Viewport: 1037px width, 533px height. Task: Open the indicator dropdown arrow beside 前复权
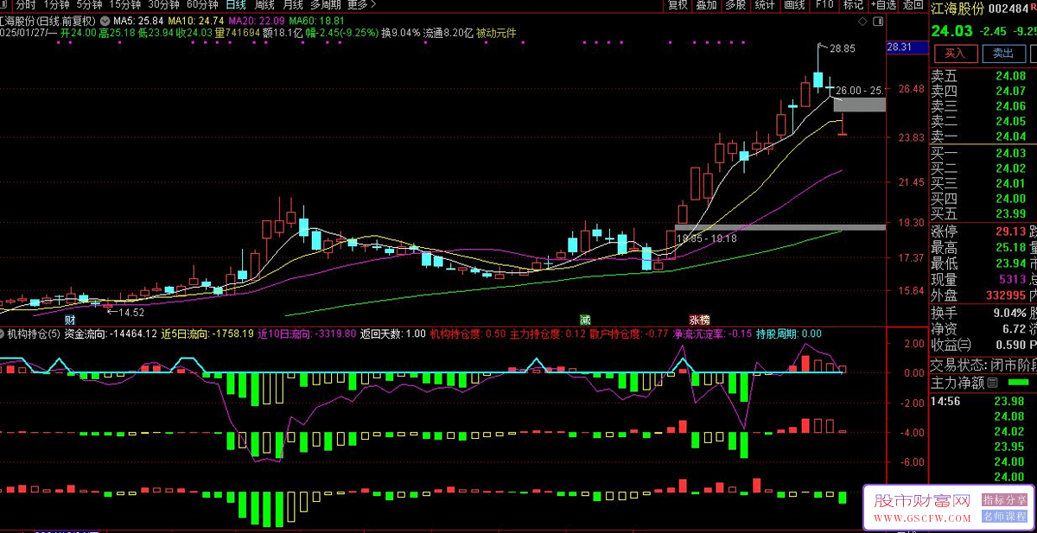pyautogui.click(x=105, y=20)
